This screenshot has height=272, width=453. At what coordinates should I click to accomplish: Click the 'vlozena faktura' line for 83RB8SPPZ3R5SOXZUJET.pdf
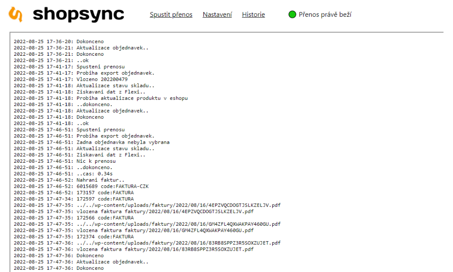tap(165, 249)
